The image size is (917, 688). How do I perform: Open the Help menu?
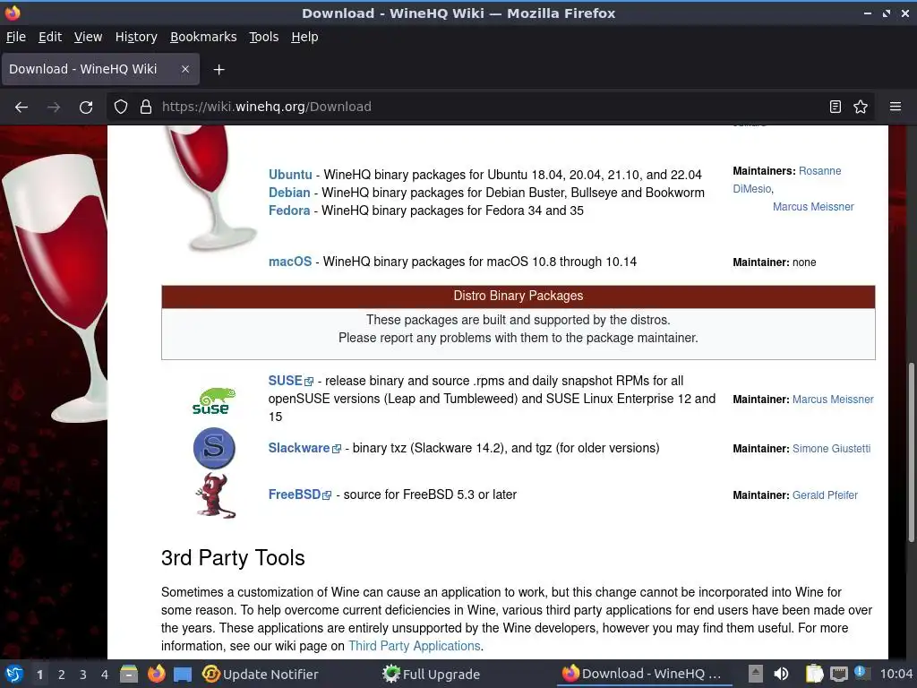pos(304,37)
